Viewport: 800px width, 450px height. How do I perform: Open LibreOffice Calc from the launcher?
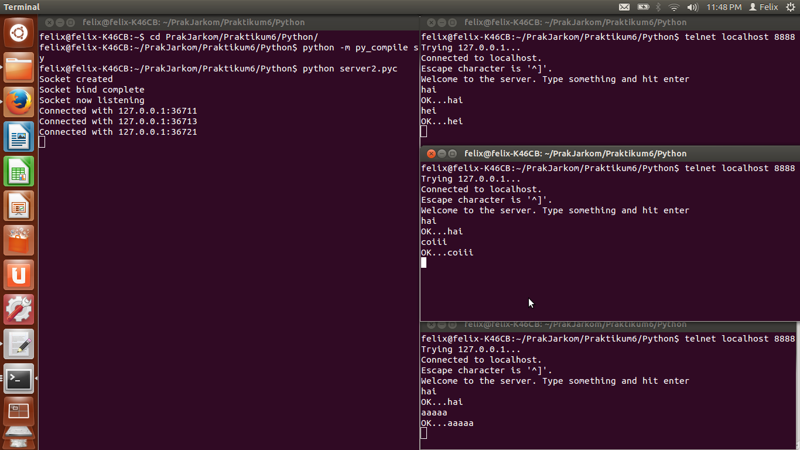pos(19,172)
